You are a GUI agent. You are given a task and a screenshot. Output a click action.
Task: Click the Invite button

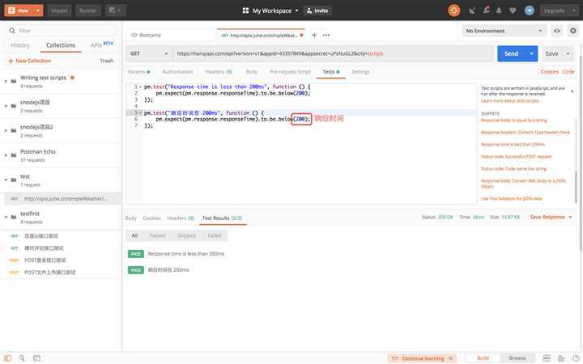pos(317,11)
